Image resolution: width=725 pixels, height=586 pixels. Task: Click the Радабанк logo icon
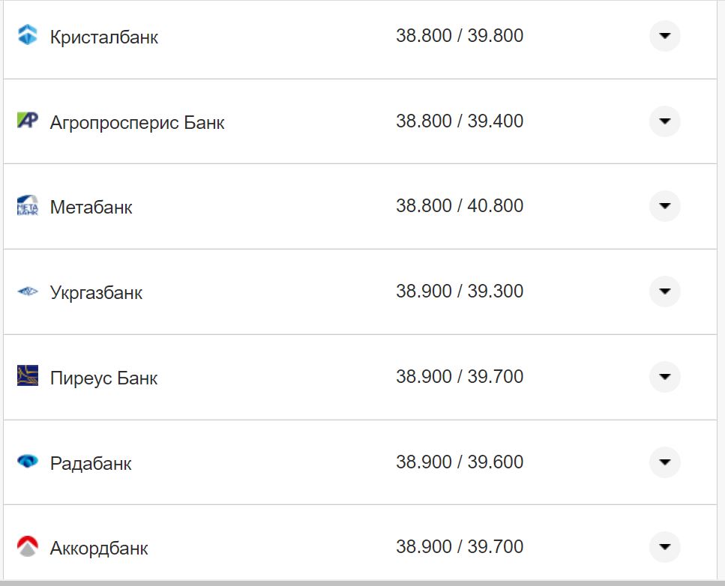pyautogui.click(x=28, y=462)
